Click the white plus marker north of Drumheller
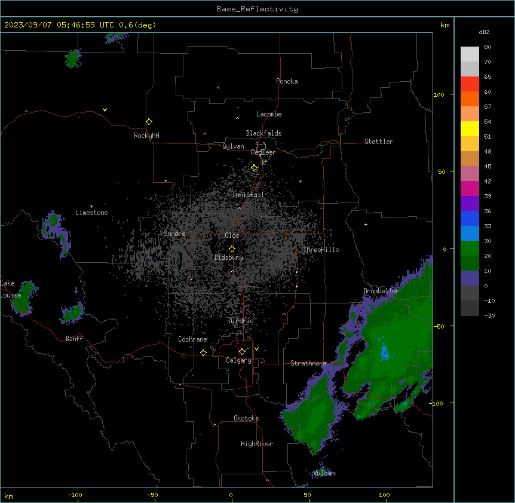The image size is (515, 503). [x=366, y=224]
